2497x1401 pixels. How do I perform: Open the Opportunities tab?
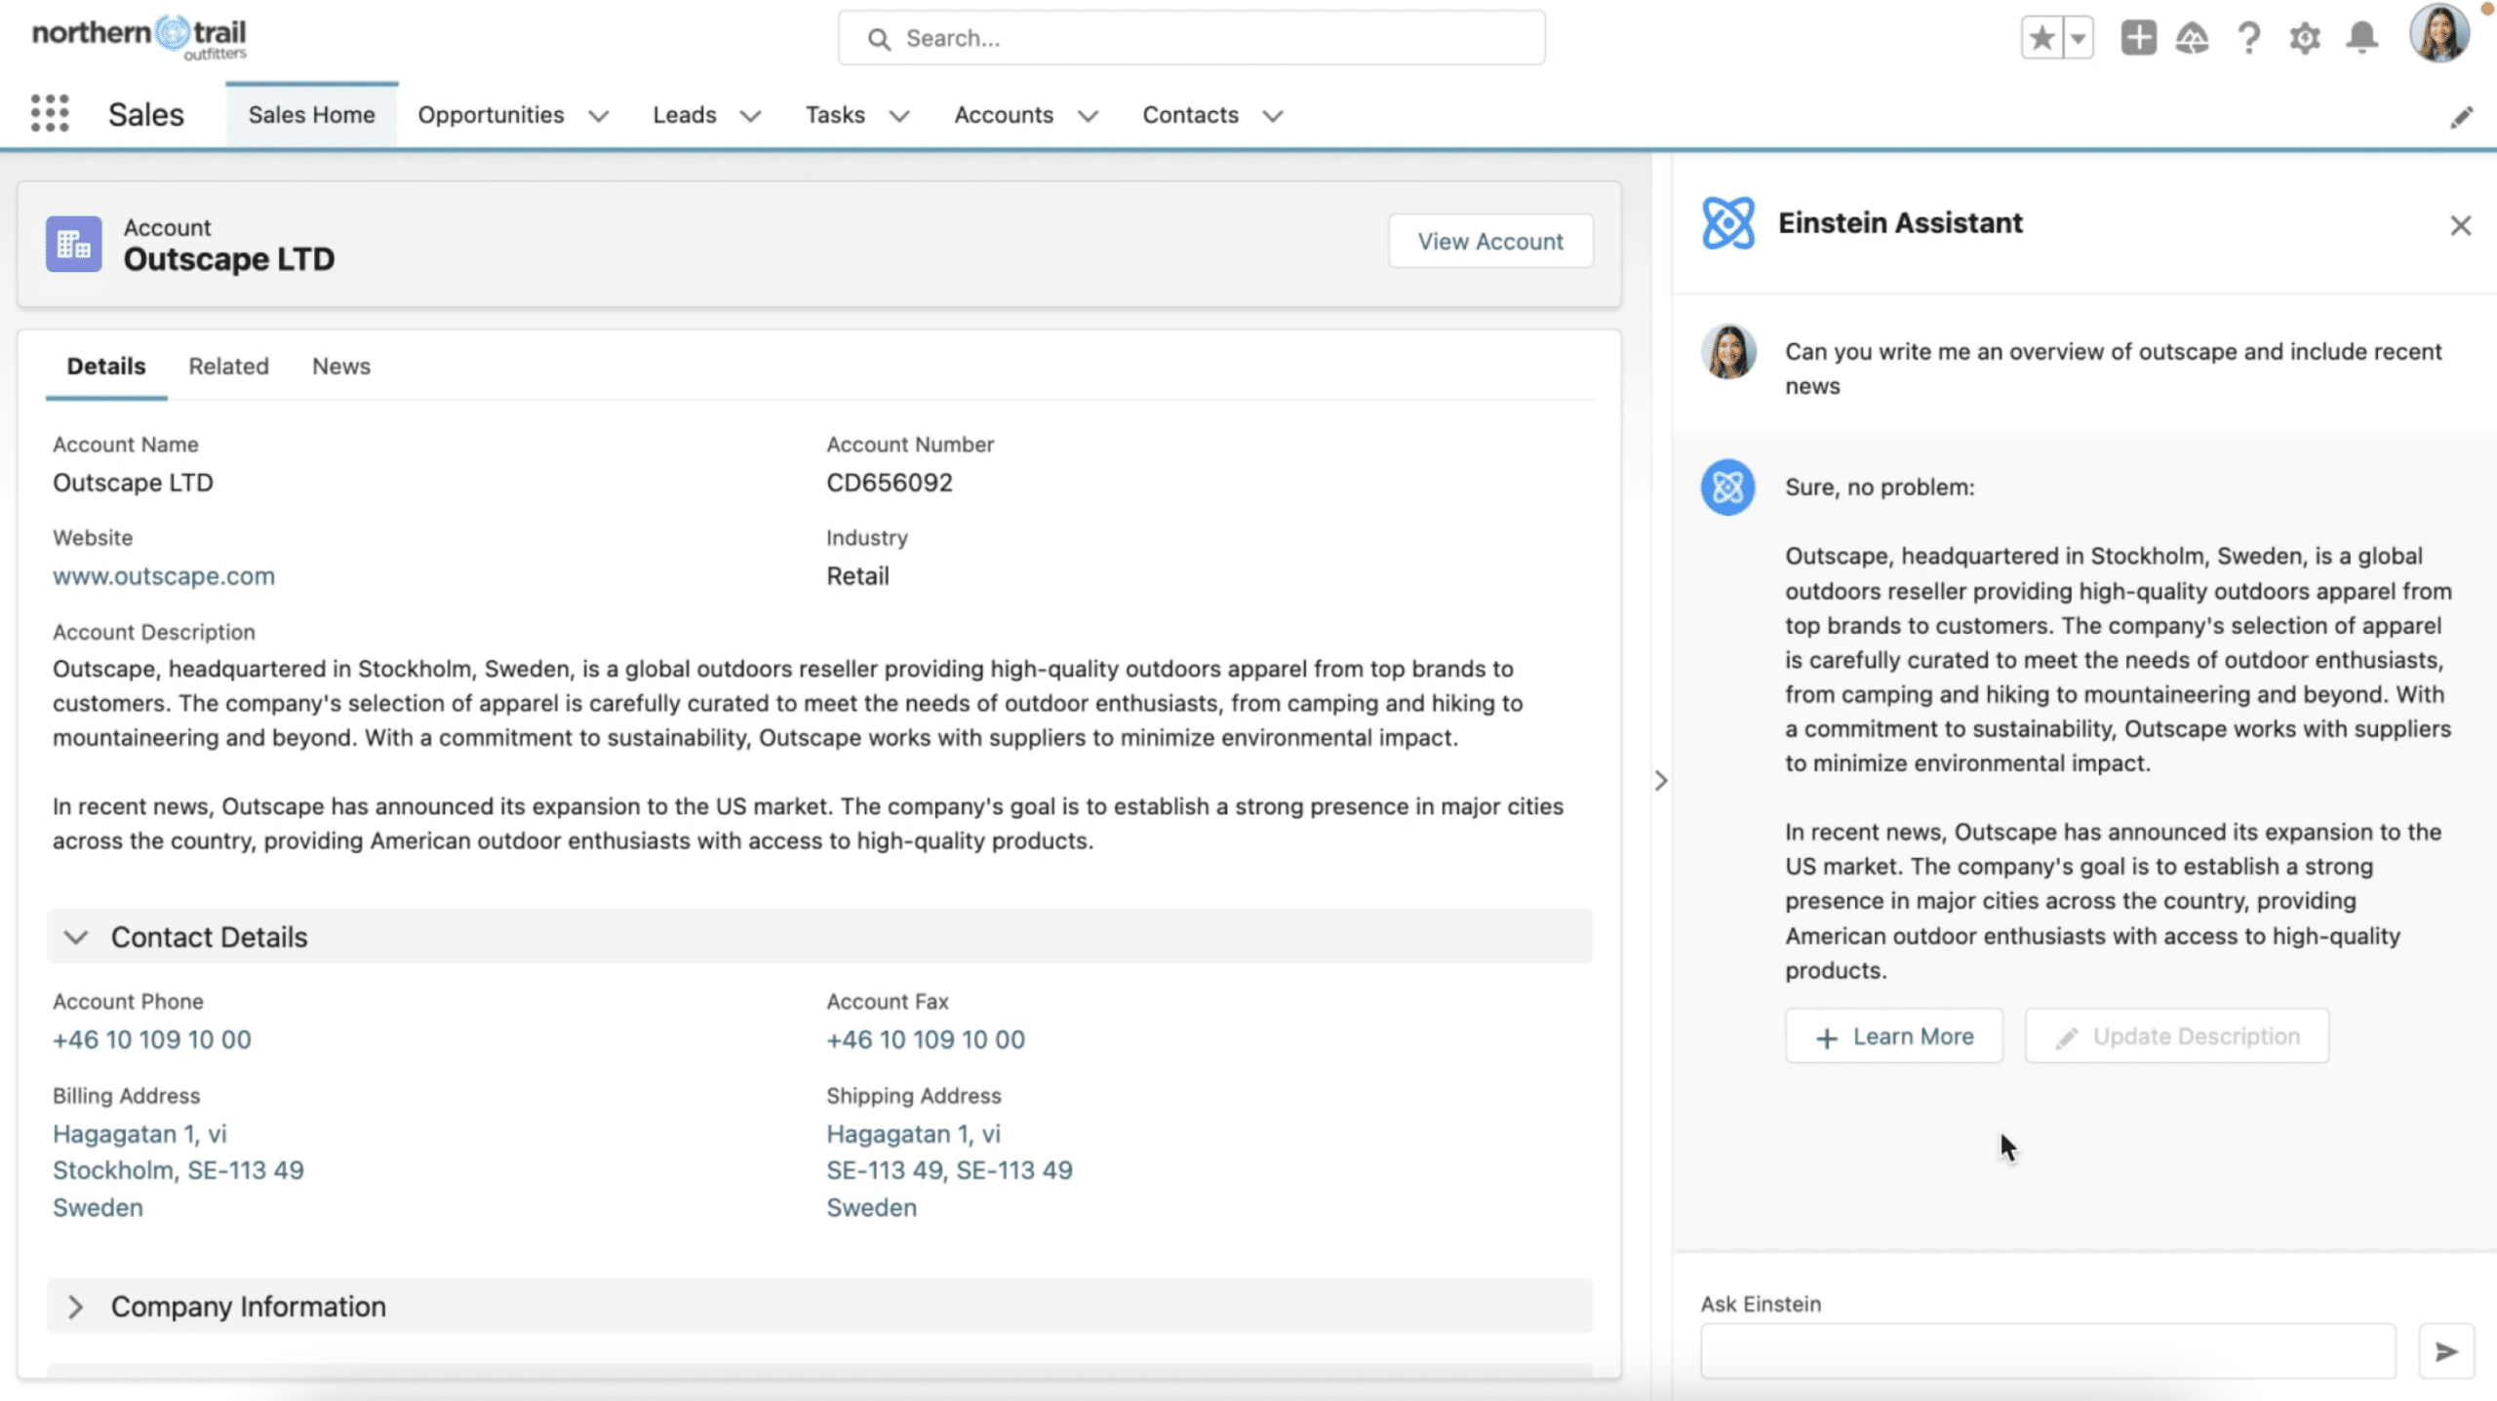(491, 115)
